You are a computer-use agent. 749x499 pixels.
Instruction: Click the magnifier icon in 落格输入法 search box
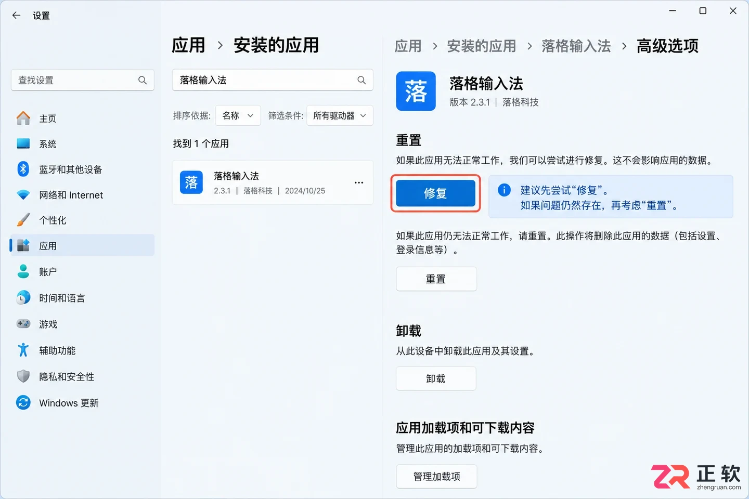click(x=361, y=80)
